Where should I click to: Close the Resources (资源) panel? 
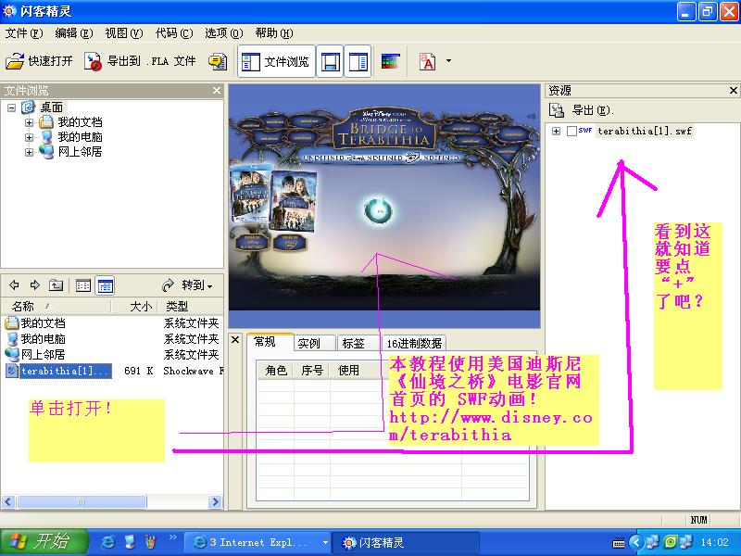[x=733, y=90]
